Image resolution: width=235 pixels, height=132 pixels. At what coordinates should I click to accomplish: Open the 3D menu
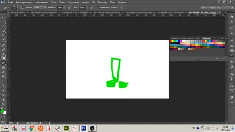pos(93,3)
